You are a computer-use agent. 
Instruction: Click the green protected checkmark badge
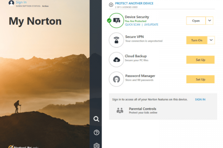tap(109, 21)
